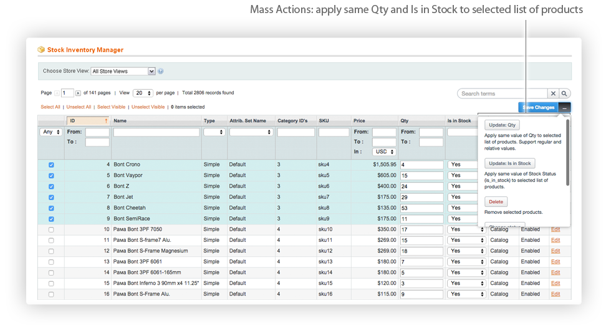Choose Update: Qty mass action
The width and height of the screenshot is (606, 336).
502,125
